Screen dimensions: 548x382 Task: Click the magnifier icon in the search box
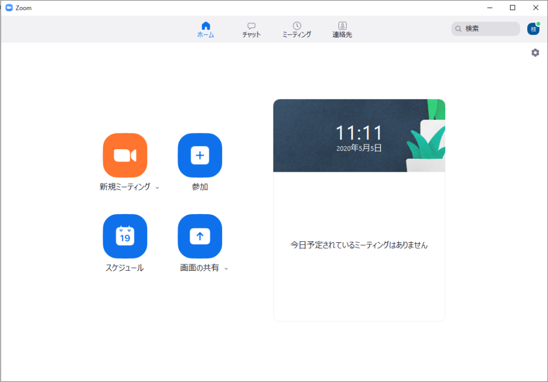pos(458,29)
